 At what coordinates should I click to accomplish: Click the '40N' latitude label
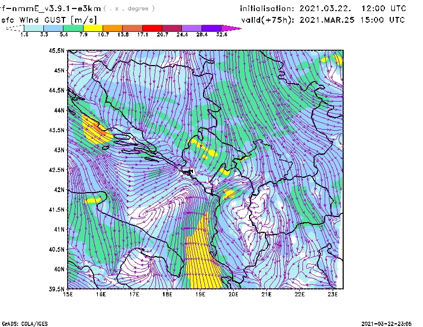59,269
